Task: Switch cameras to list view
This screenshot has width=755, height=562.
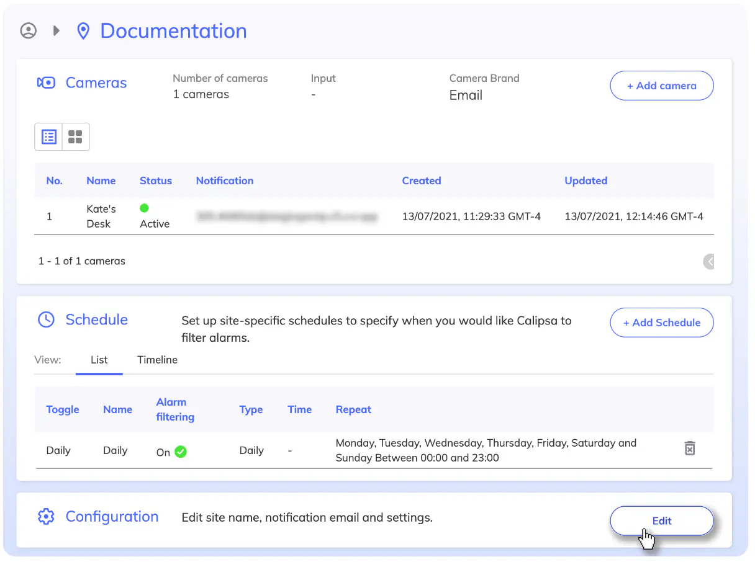Action: click(49, 136)
